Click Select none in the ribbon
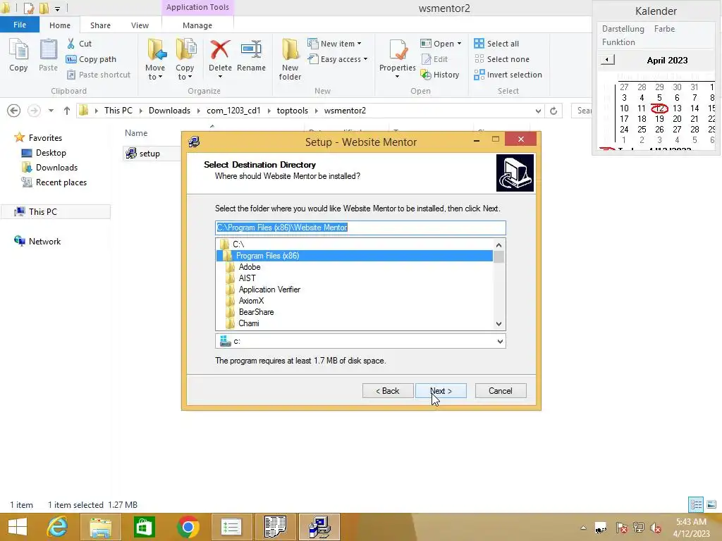This screenshot has height=541, width=722. [501, 59]
